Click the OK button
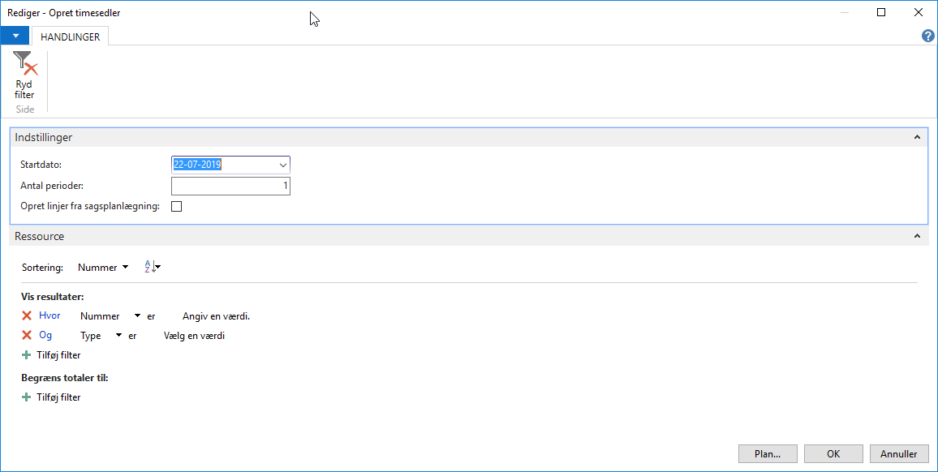The image size is (938, 472). pyautogui.click(x=833, y=454)
